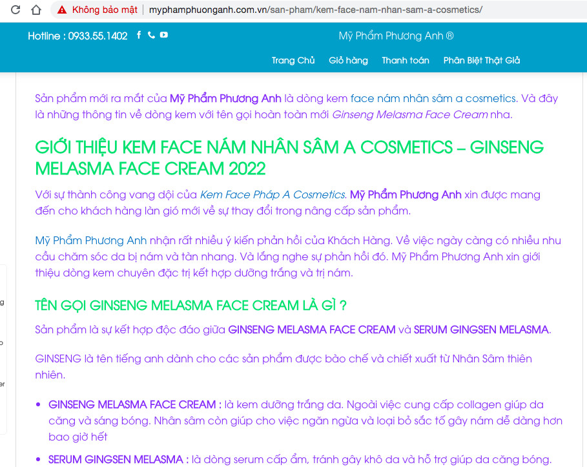Go to browser home page icon

(x=36, y=9)
